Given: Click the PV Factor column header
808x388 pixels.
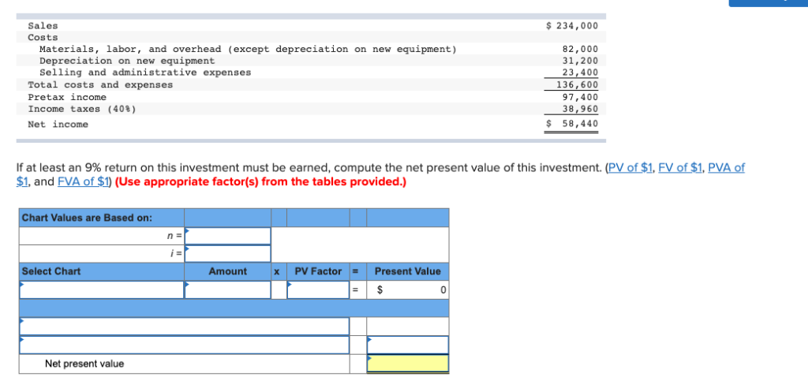Looking at the screenshot, I should pos(318,271).
